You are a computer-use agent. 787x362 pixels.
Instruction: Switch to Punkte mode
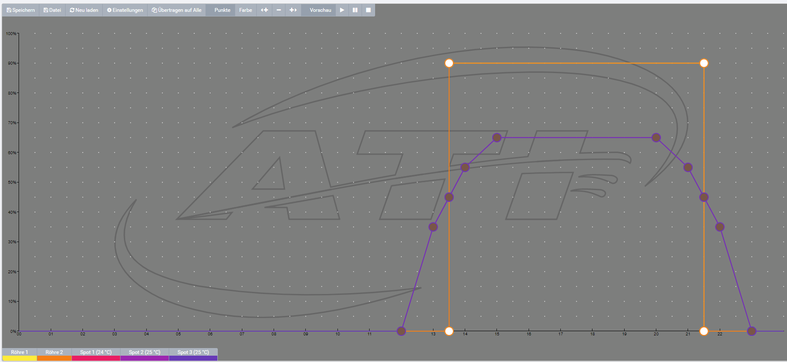click(x=222, y=10)
